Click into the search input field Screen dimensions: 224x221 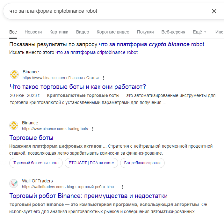pyautogui.click(x=105, y=11)
